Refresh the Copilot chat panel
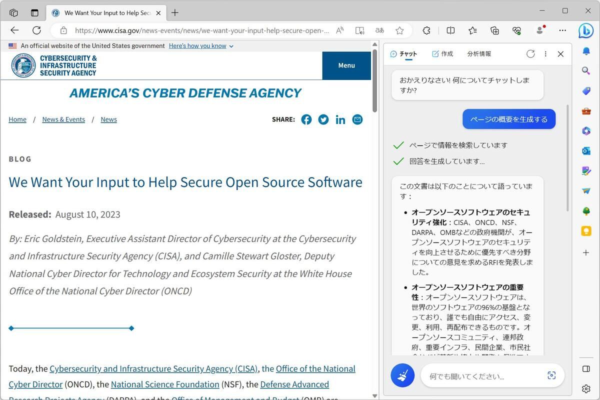Image resolution: width=600 pixels, height=400 pixels. click(x=530, y=54)
